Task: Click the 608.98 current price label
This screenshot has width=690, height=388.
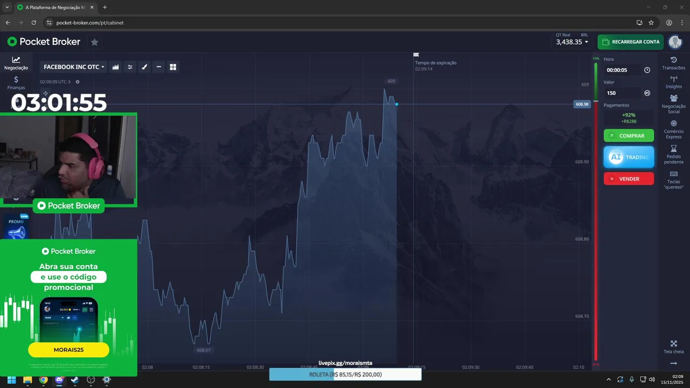Action: coord(582,104)
